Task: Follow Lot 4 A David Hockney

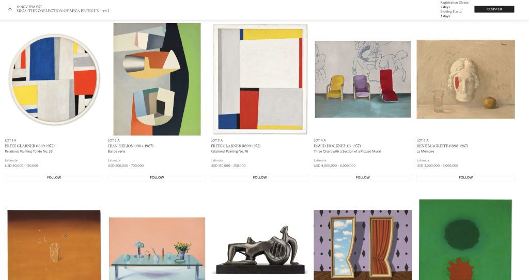Action: 363,177
